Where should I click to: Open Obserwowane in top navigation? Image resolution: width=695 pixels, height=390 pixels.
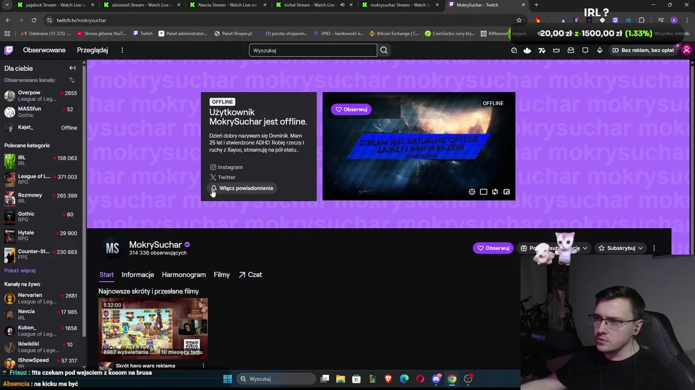pyautogui.click(x=44, y=50)
